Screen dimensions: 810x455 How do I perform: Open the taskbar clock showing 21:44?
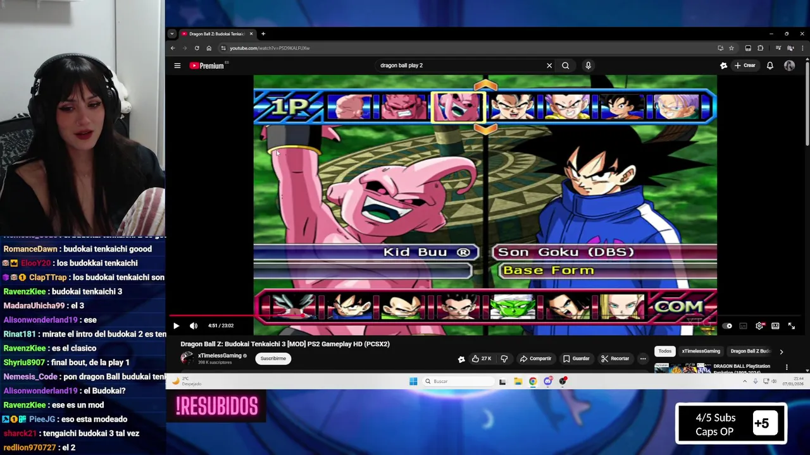tap(793, 381)
